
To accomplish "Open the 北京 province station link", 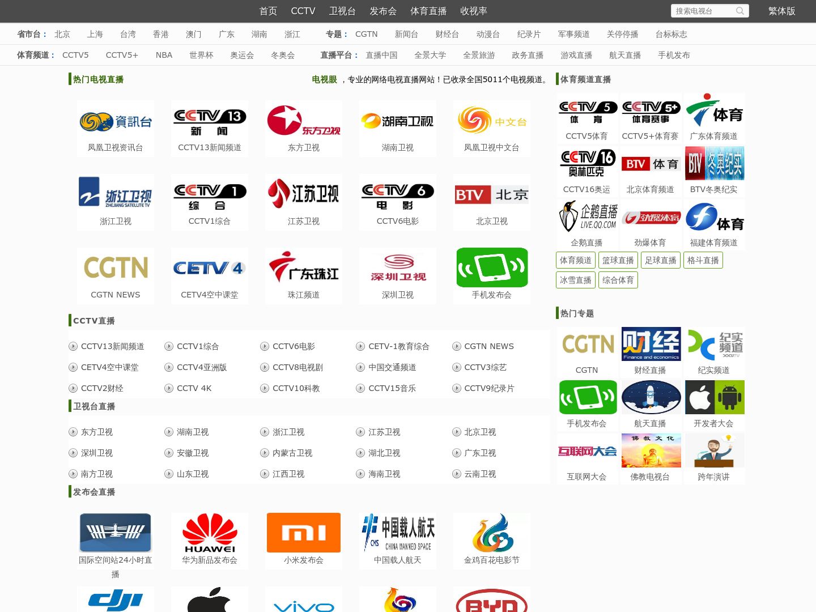I will click(62, 34).
